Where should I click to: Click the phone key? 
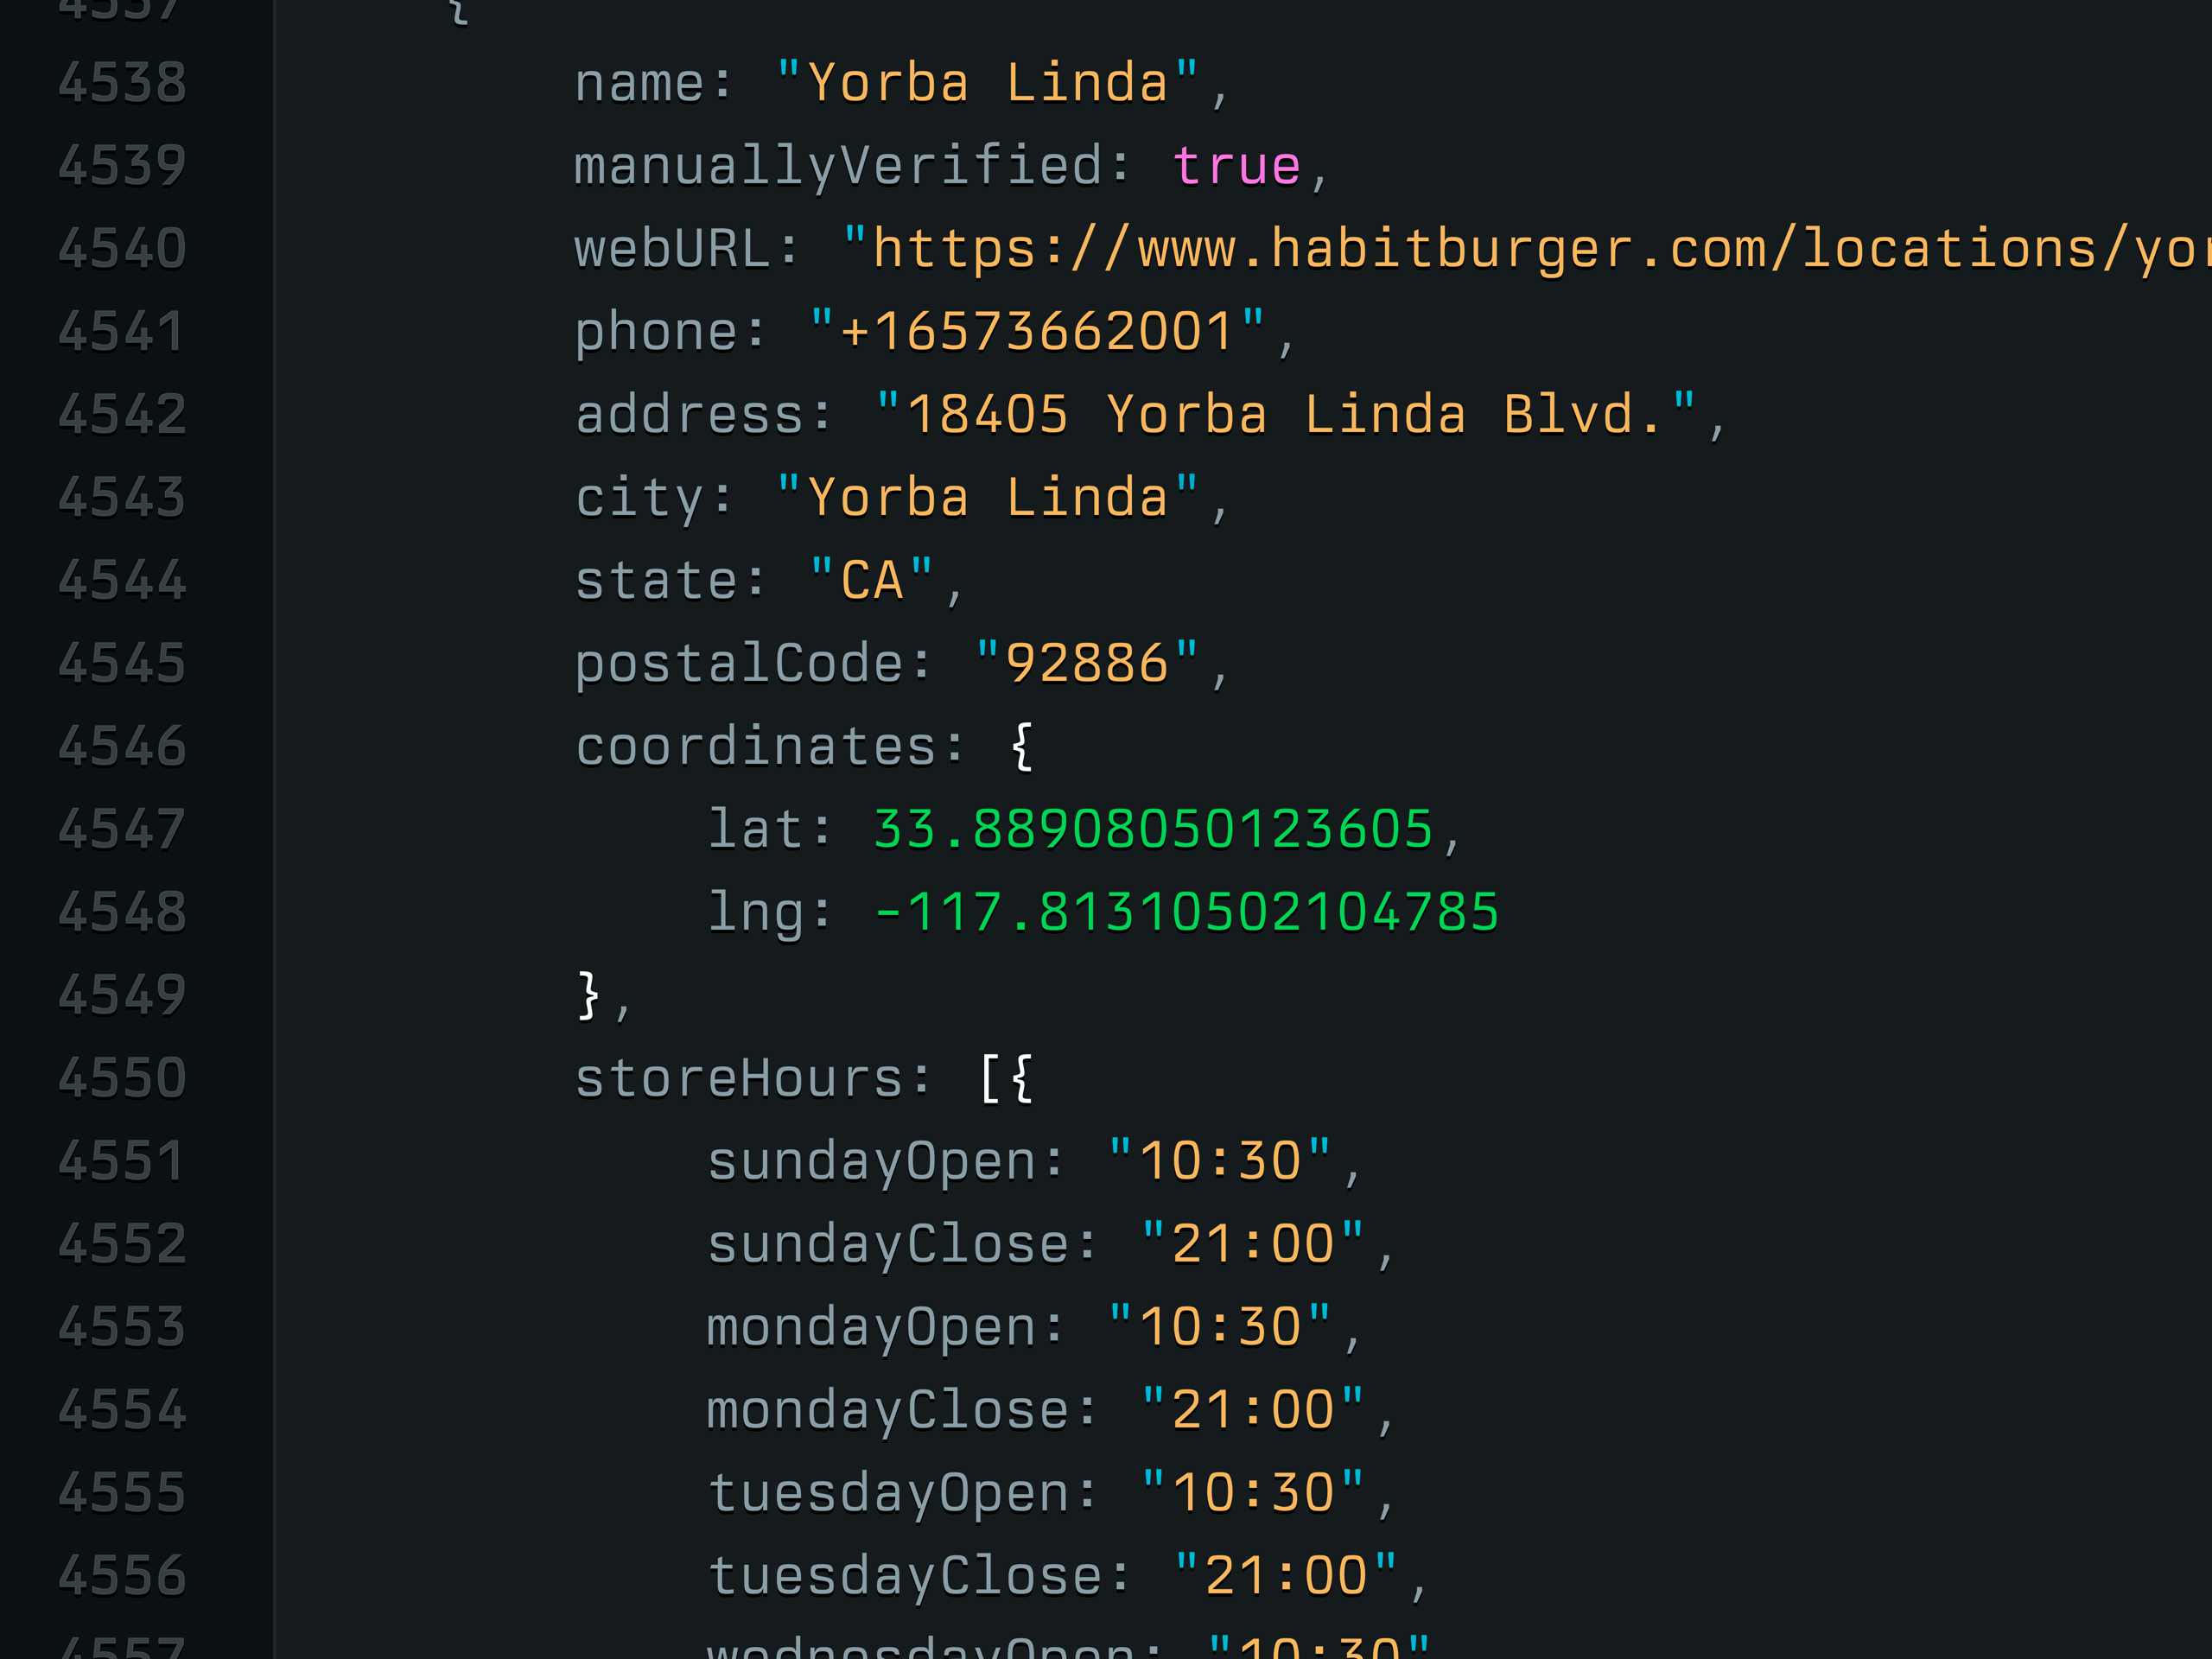tap(657, 334)
